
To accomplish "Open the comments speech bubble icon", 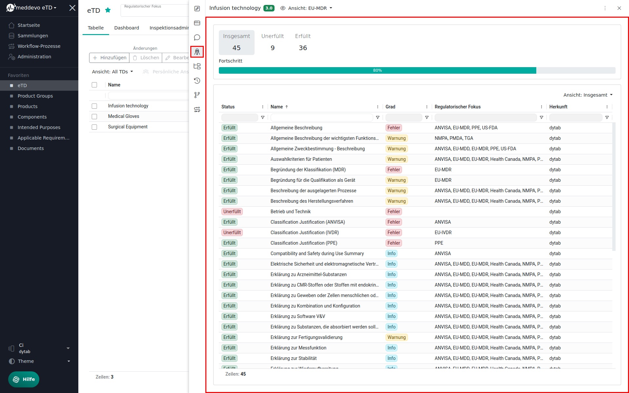I will tap(197, 37).
